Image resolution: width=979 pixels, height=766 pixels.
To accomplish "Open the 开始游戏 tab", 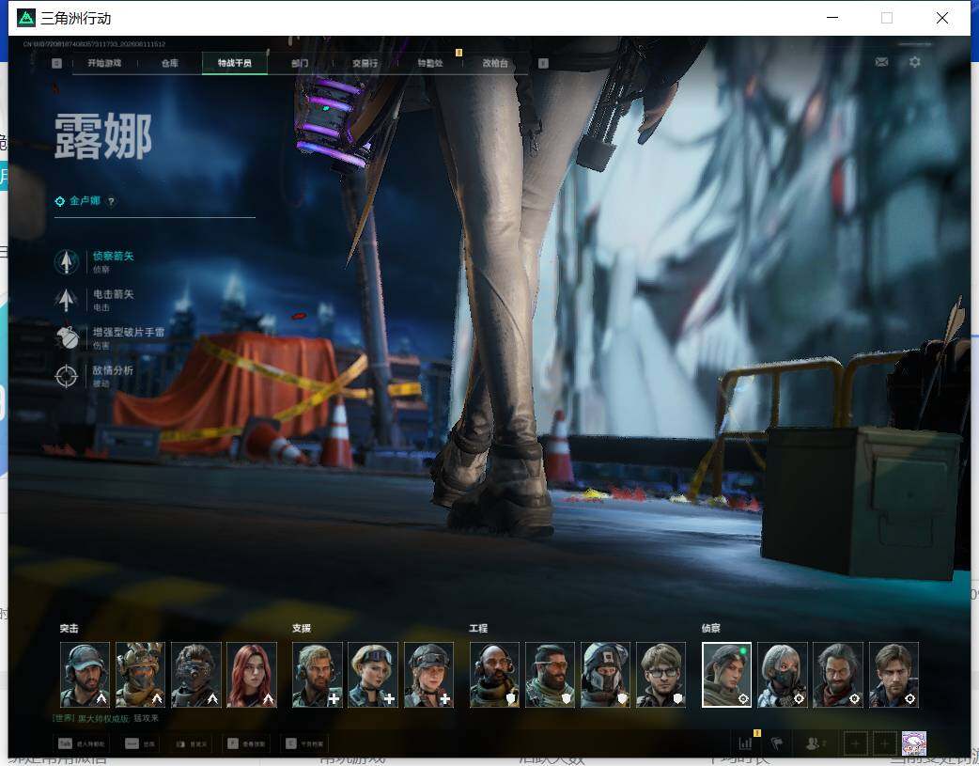I will point(104,63).
